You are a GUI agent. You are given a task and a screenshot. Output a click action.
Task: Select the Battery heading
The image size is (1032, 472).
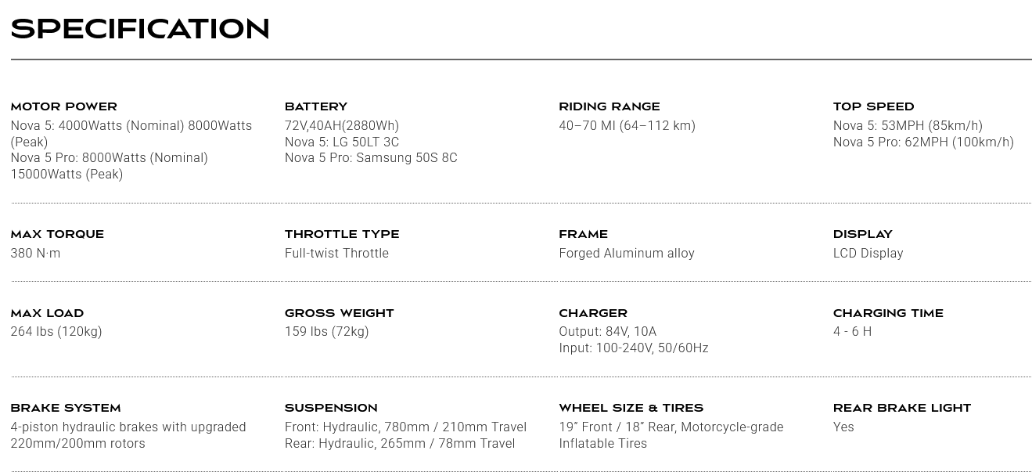[x=316, y=106]
